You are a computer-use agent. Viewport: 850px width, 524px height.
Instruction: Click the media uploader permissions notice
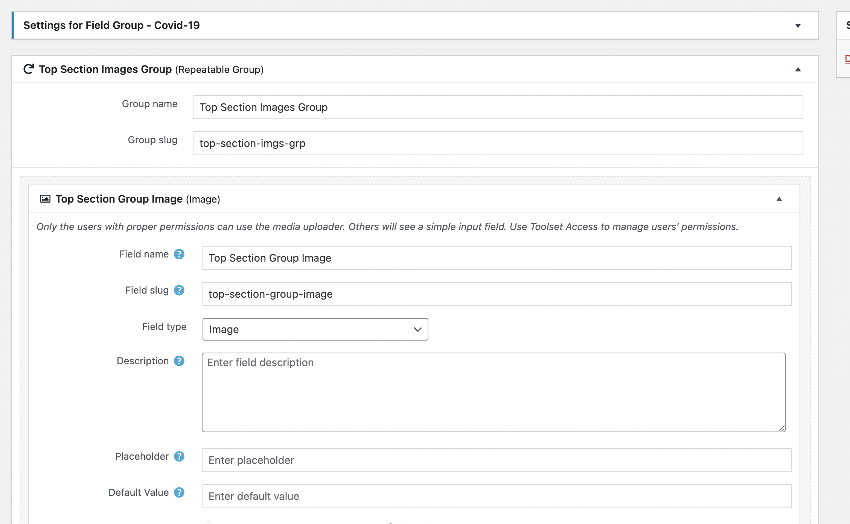click(x=387, y=227)
